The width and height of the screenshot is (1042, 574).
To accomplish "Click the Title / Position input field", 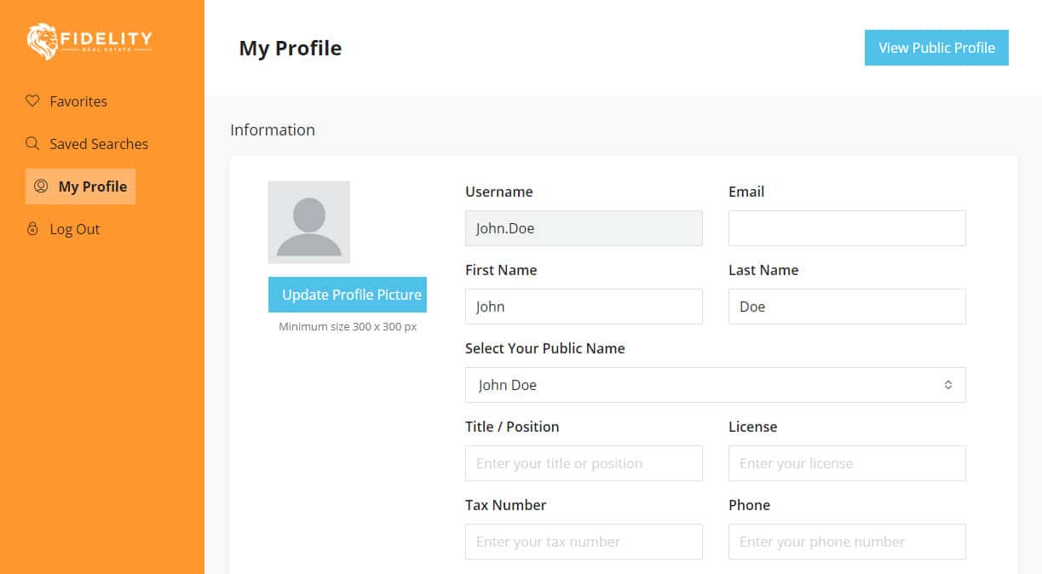I will click(584, 463).
